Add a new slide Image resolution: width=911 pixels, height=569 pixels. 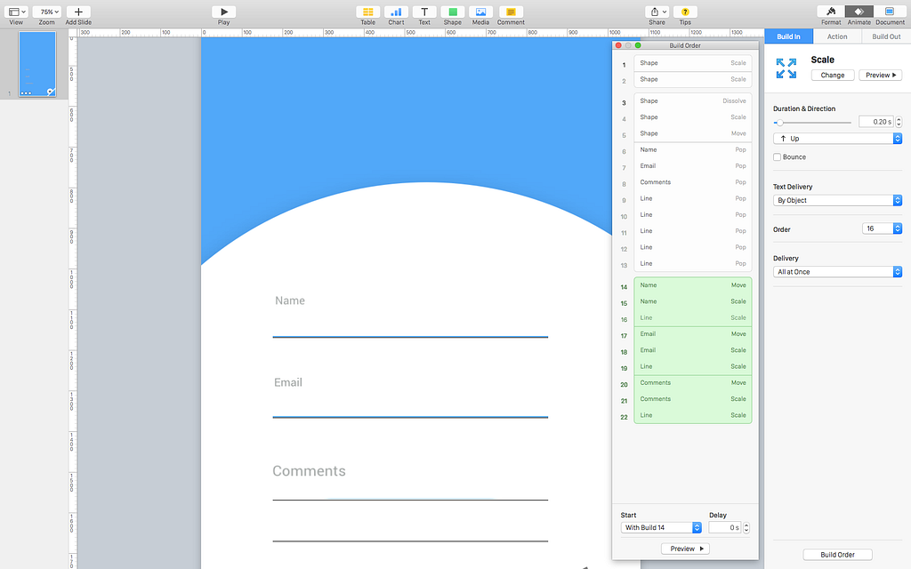click(78, 12)
